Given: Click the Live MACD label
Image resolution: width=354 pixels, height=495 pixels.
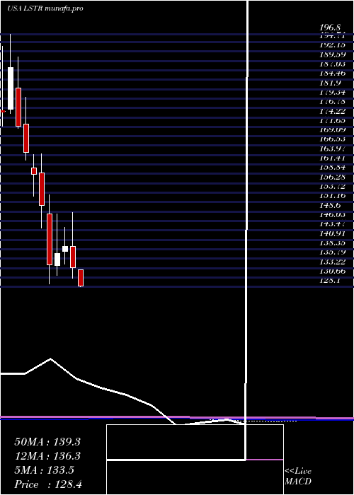Looking at the screenshot, I should coord(298,477).
